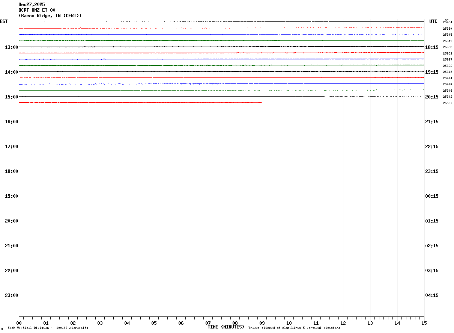Viewport: 454px width, 333px height.
Task: Click the DC value 25636
Action: coord(447,47)
